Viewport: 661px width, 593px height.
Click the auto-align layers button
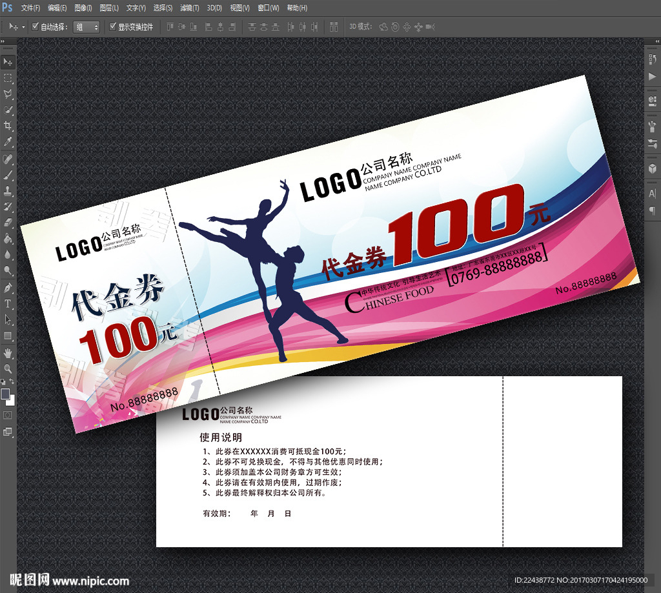(334, 27)
